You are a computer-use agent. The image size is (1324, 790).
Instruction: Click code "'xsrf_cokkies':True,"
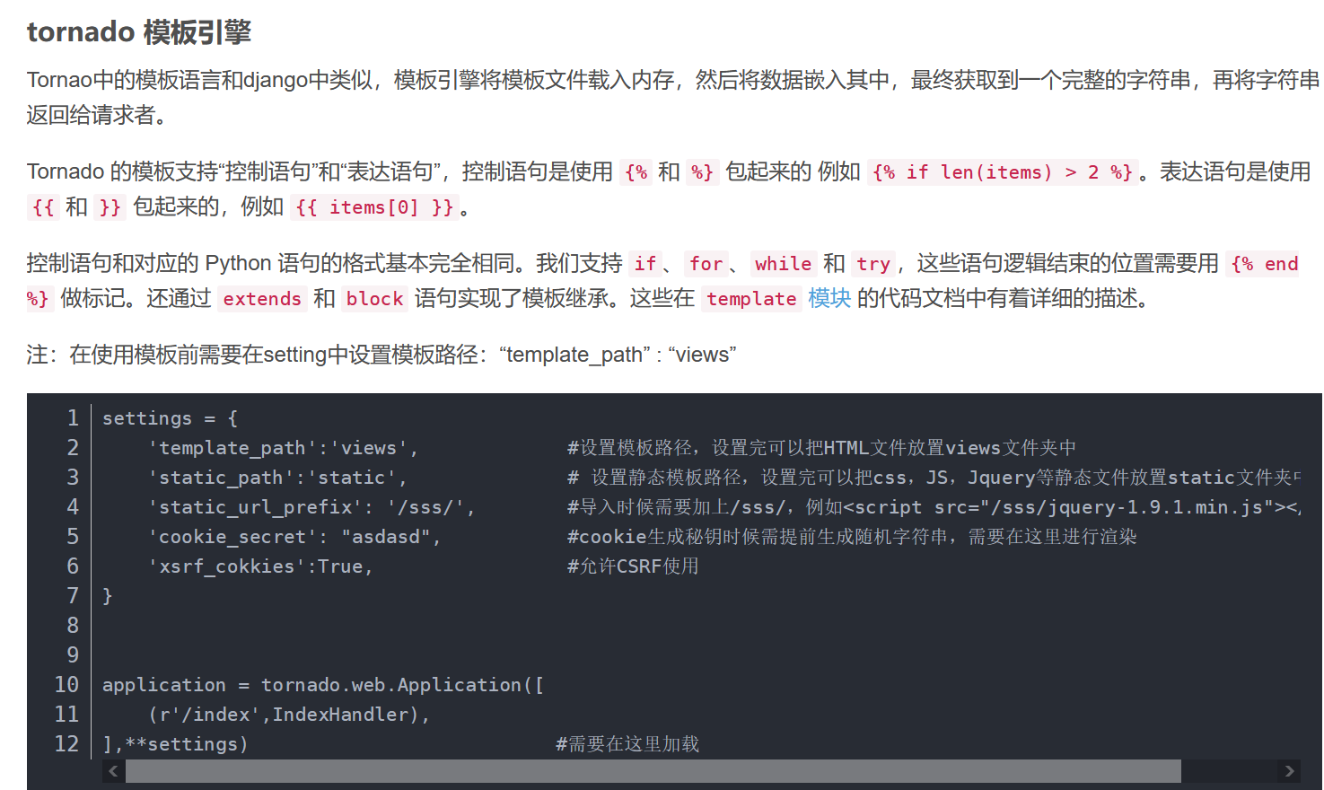pyautogui.click(x=260, y=566)
